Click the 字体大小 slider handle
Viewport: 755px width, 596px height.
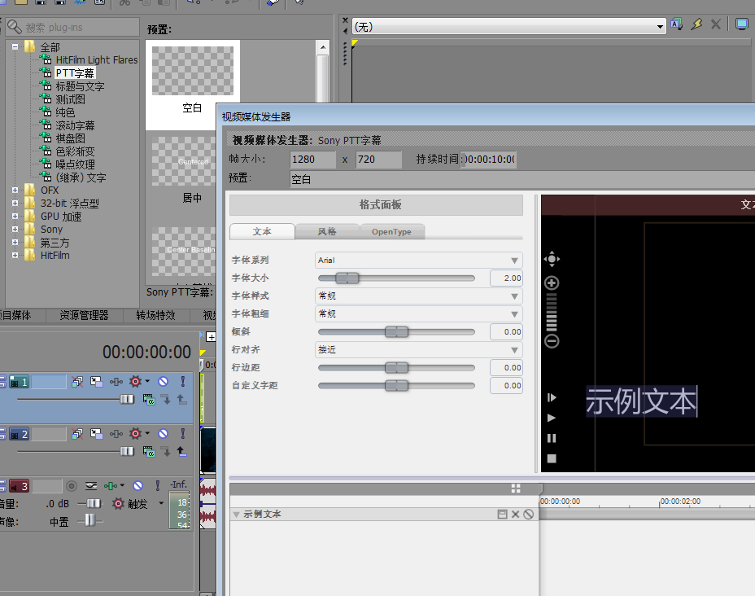(x=347, y=278)
